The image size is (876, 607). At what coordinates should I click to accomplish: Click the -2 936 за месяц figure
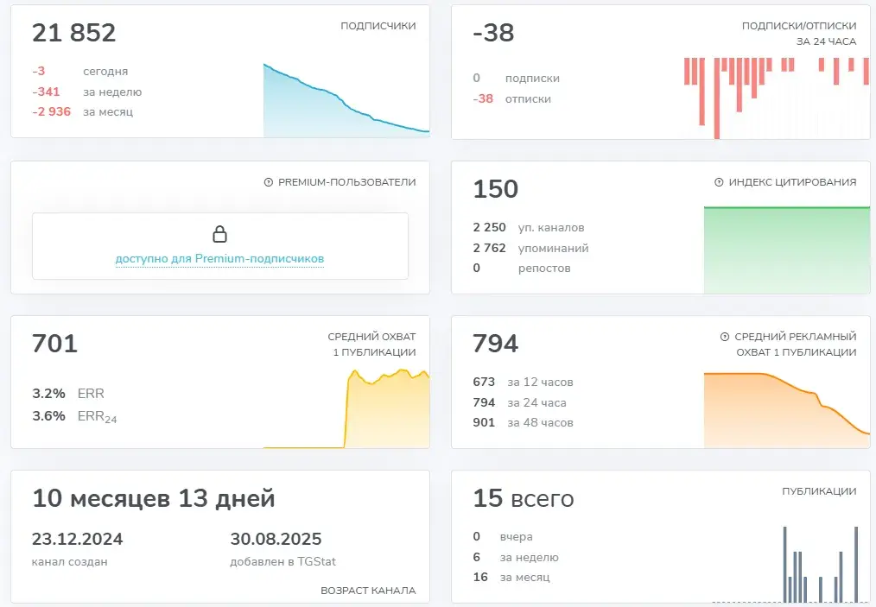(83, 111)
